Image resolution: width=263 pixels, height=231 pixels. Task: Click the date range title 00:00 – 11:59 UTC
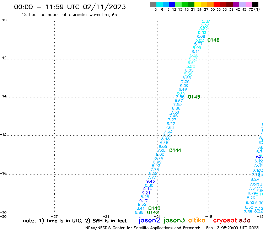(x=70, y=7)
